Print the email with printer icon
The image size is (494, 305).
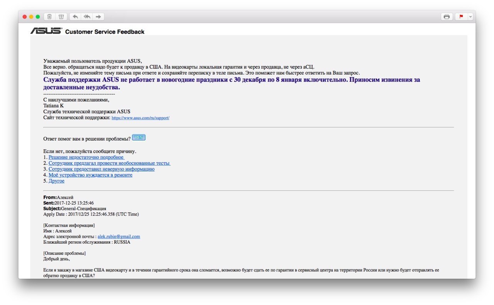(x=447, y=17)
